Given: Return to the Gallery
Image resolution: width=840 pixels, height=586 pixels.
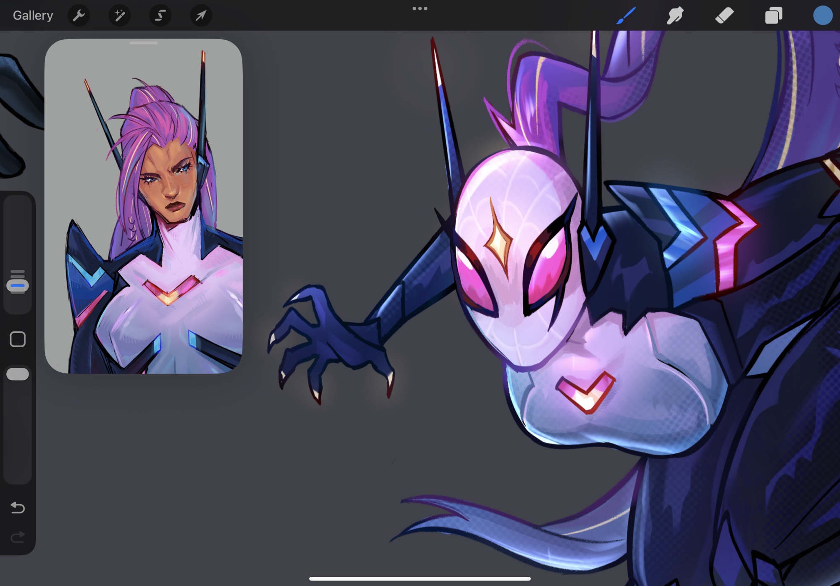Looking at the screenshot, I should pyautogui.click(x=33, y=16).
